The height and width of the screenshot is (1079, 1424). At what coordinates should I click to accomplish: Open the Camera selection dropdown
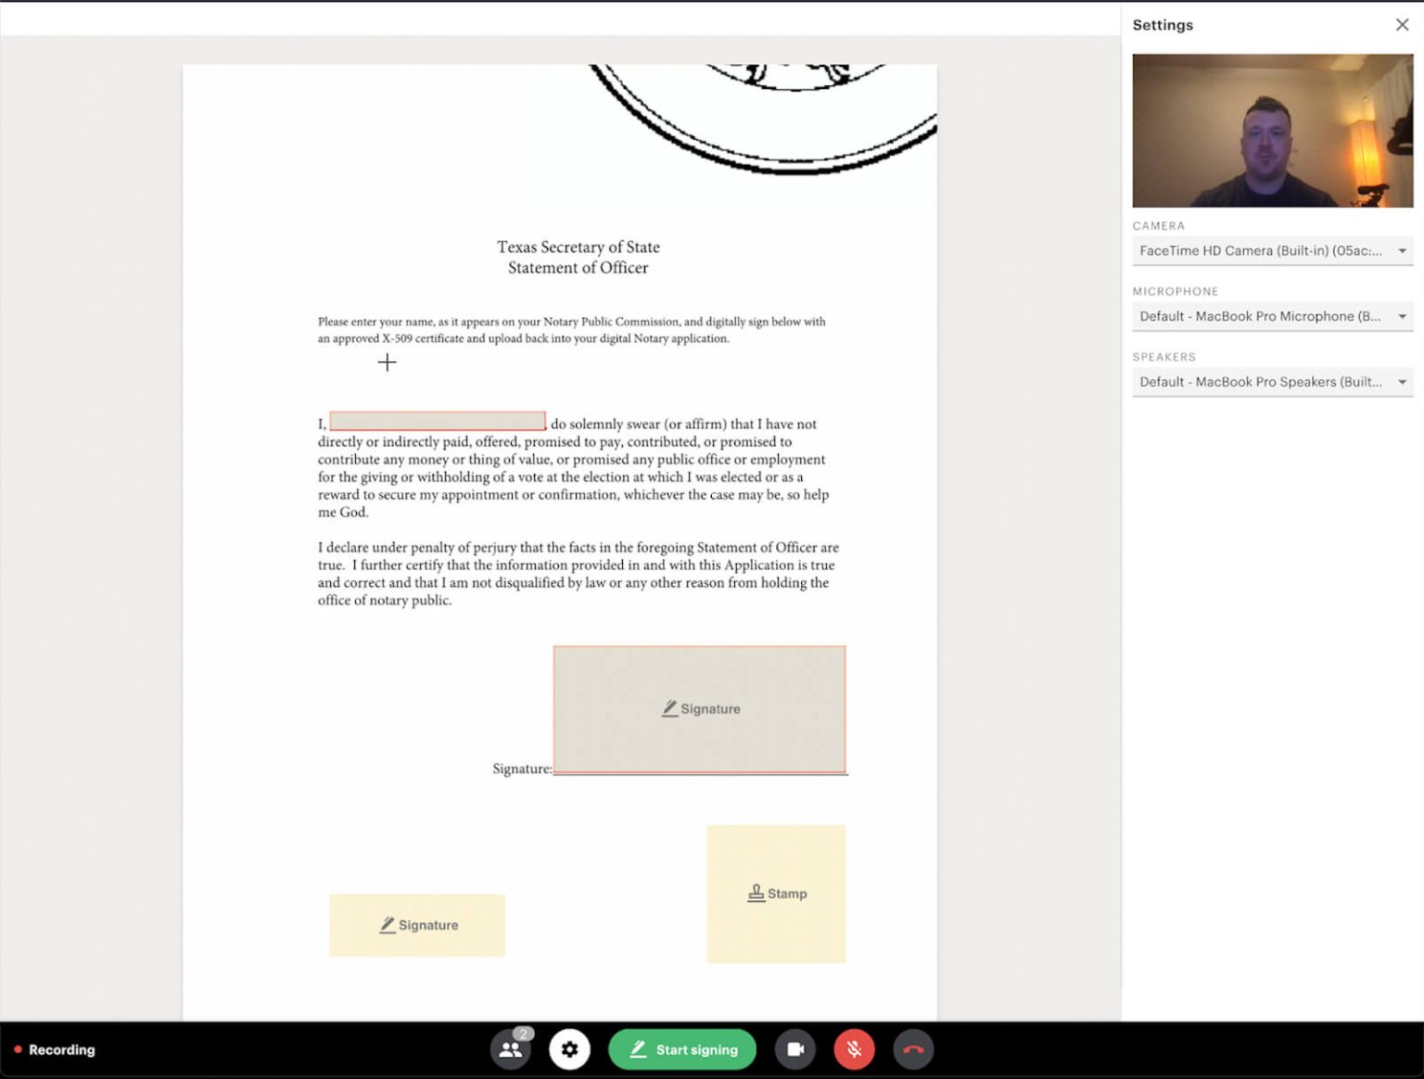pos(1272,250)
